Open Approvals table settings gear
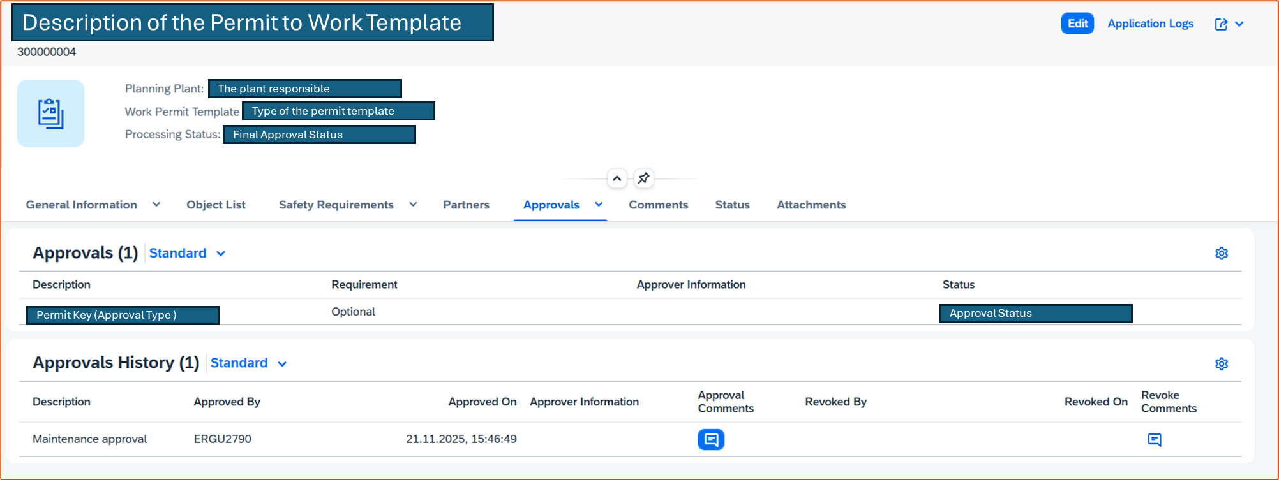Viewport: 1279px width, 480px height. pos(1221,253)
